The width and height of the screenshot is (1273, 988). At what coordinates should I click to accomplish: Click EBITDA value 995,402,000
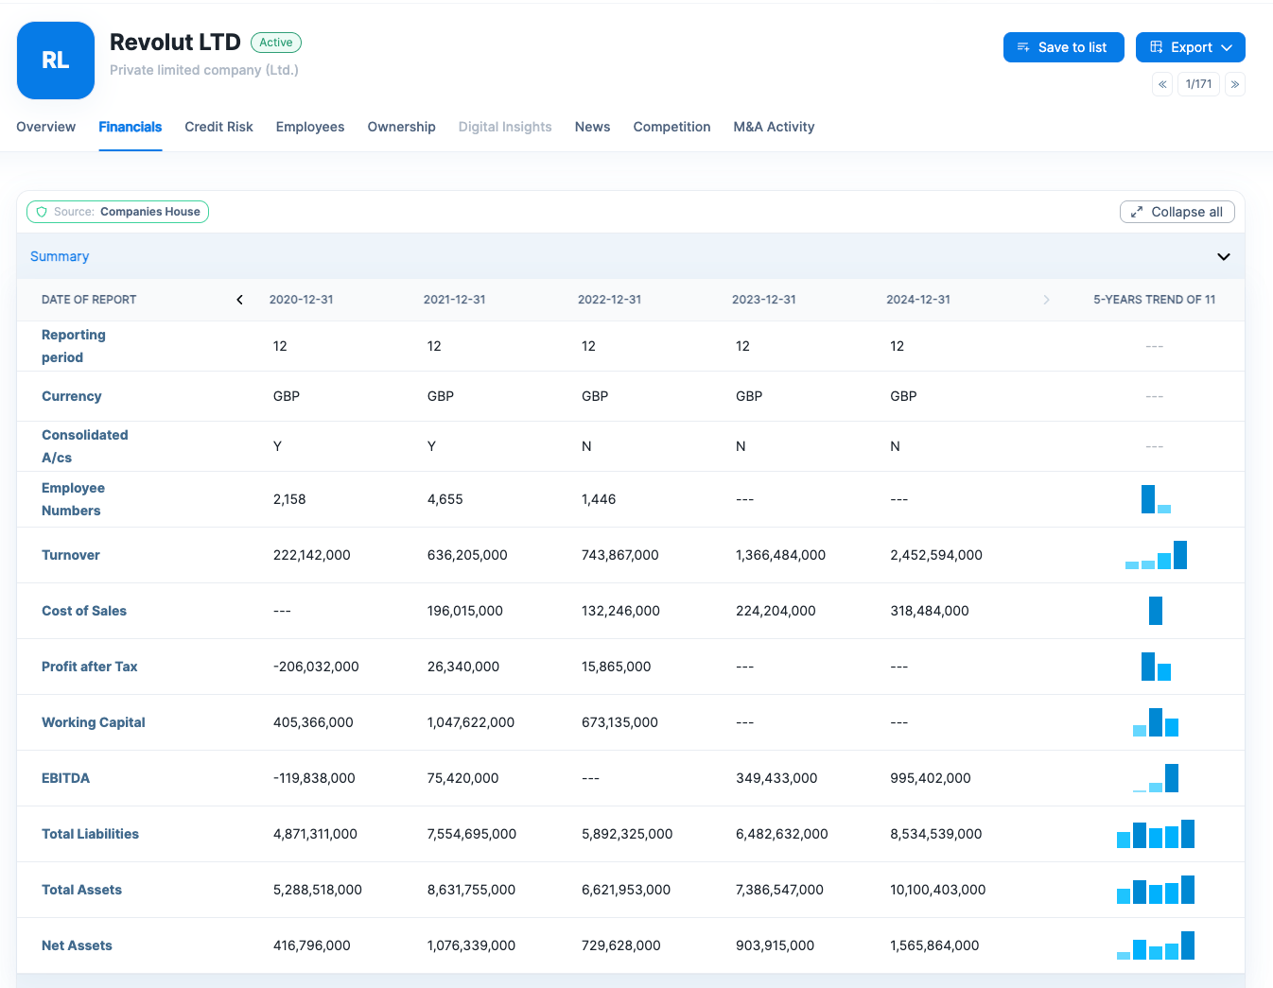(x=931, y=778)
